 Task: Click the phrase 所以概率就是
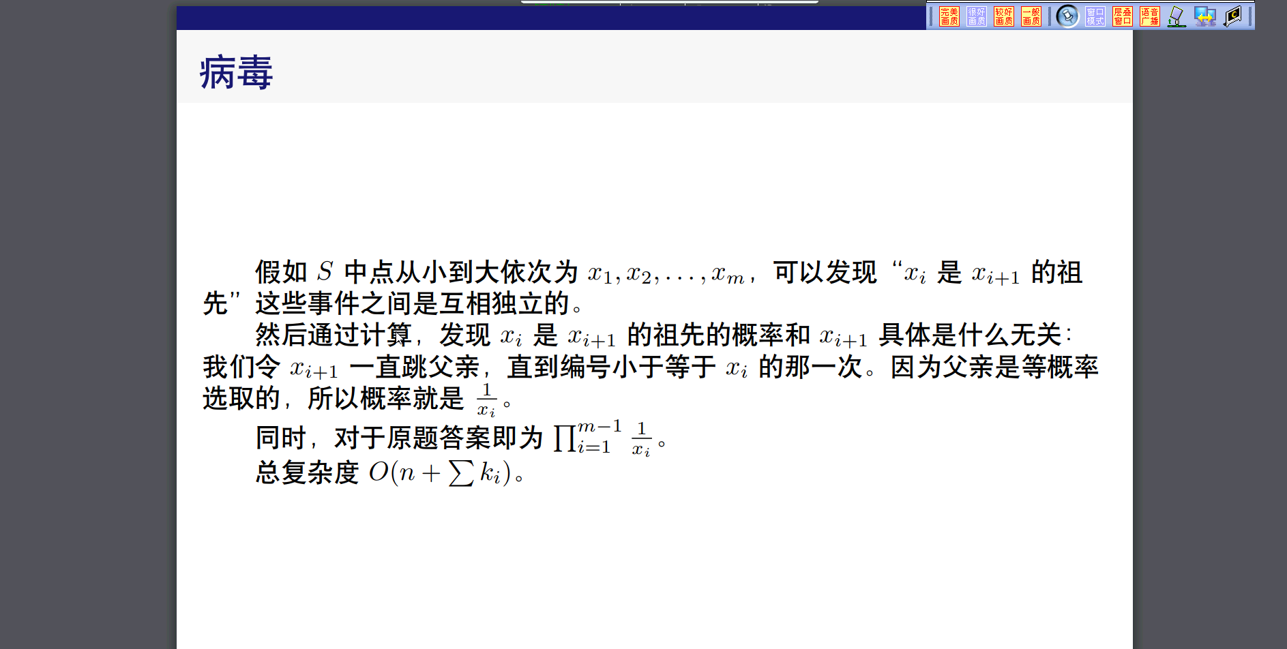[x=386, y=398]
